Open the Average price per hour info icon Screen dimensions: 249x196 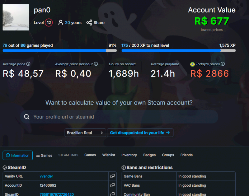pos(96,64)
